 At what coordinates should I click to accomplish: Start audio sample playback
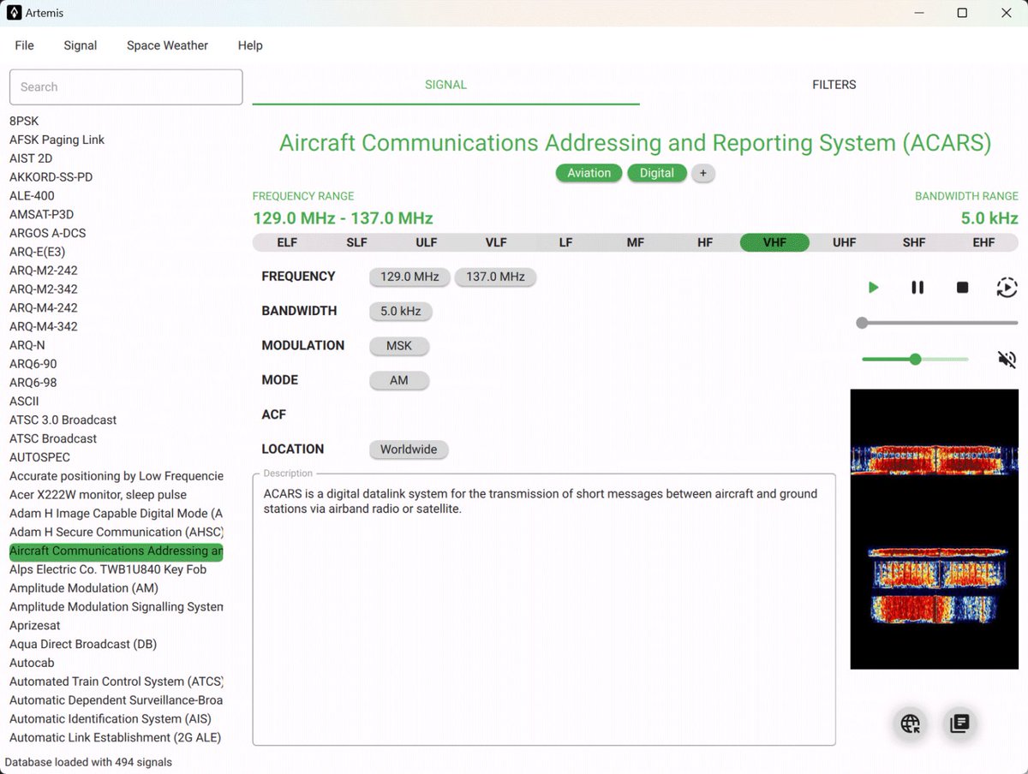coord(873,288)
